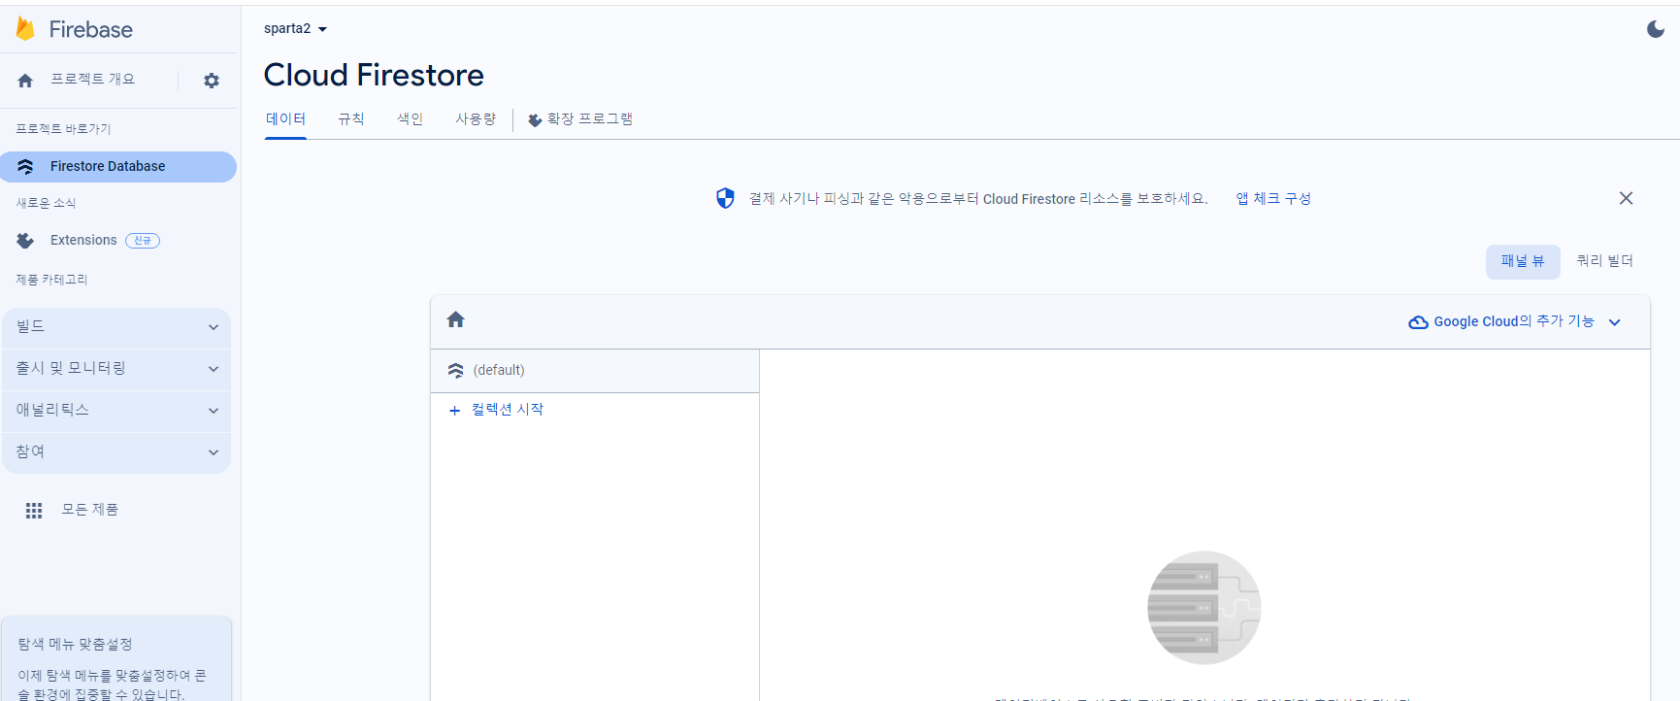Click 컬렉션 시작 to add collection
Viewport: 1680px width, 701px height.
(x=508, y=410)
